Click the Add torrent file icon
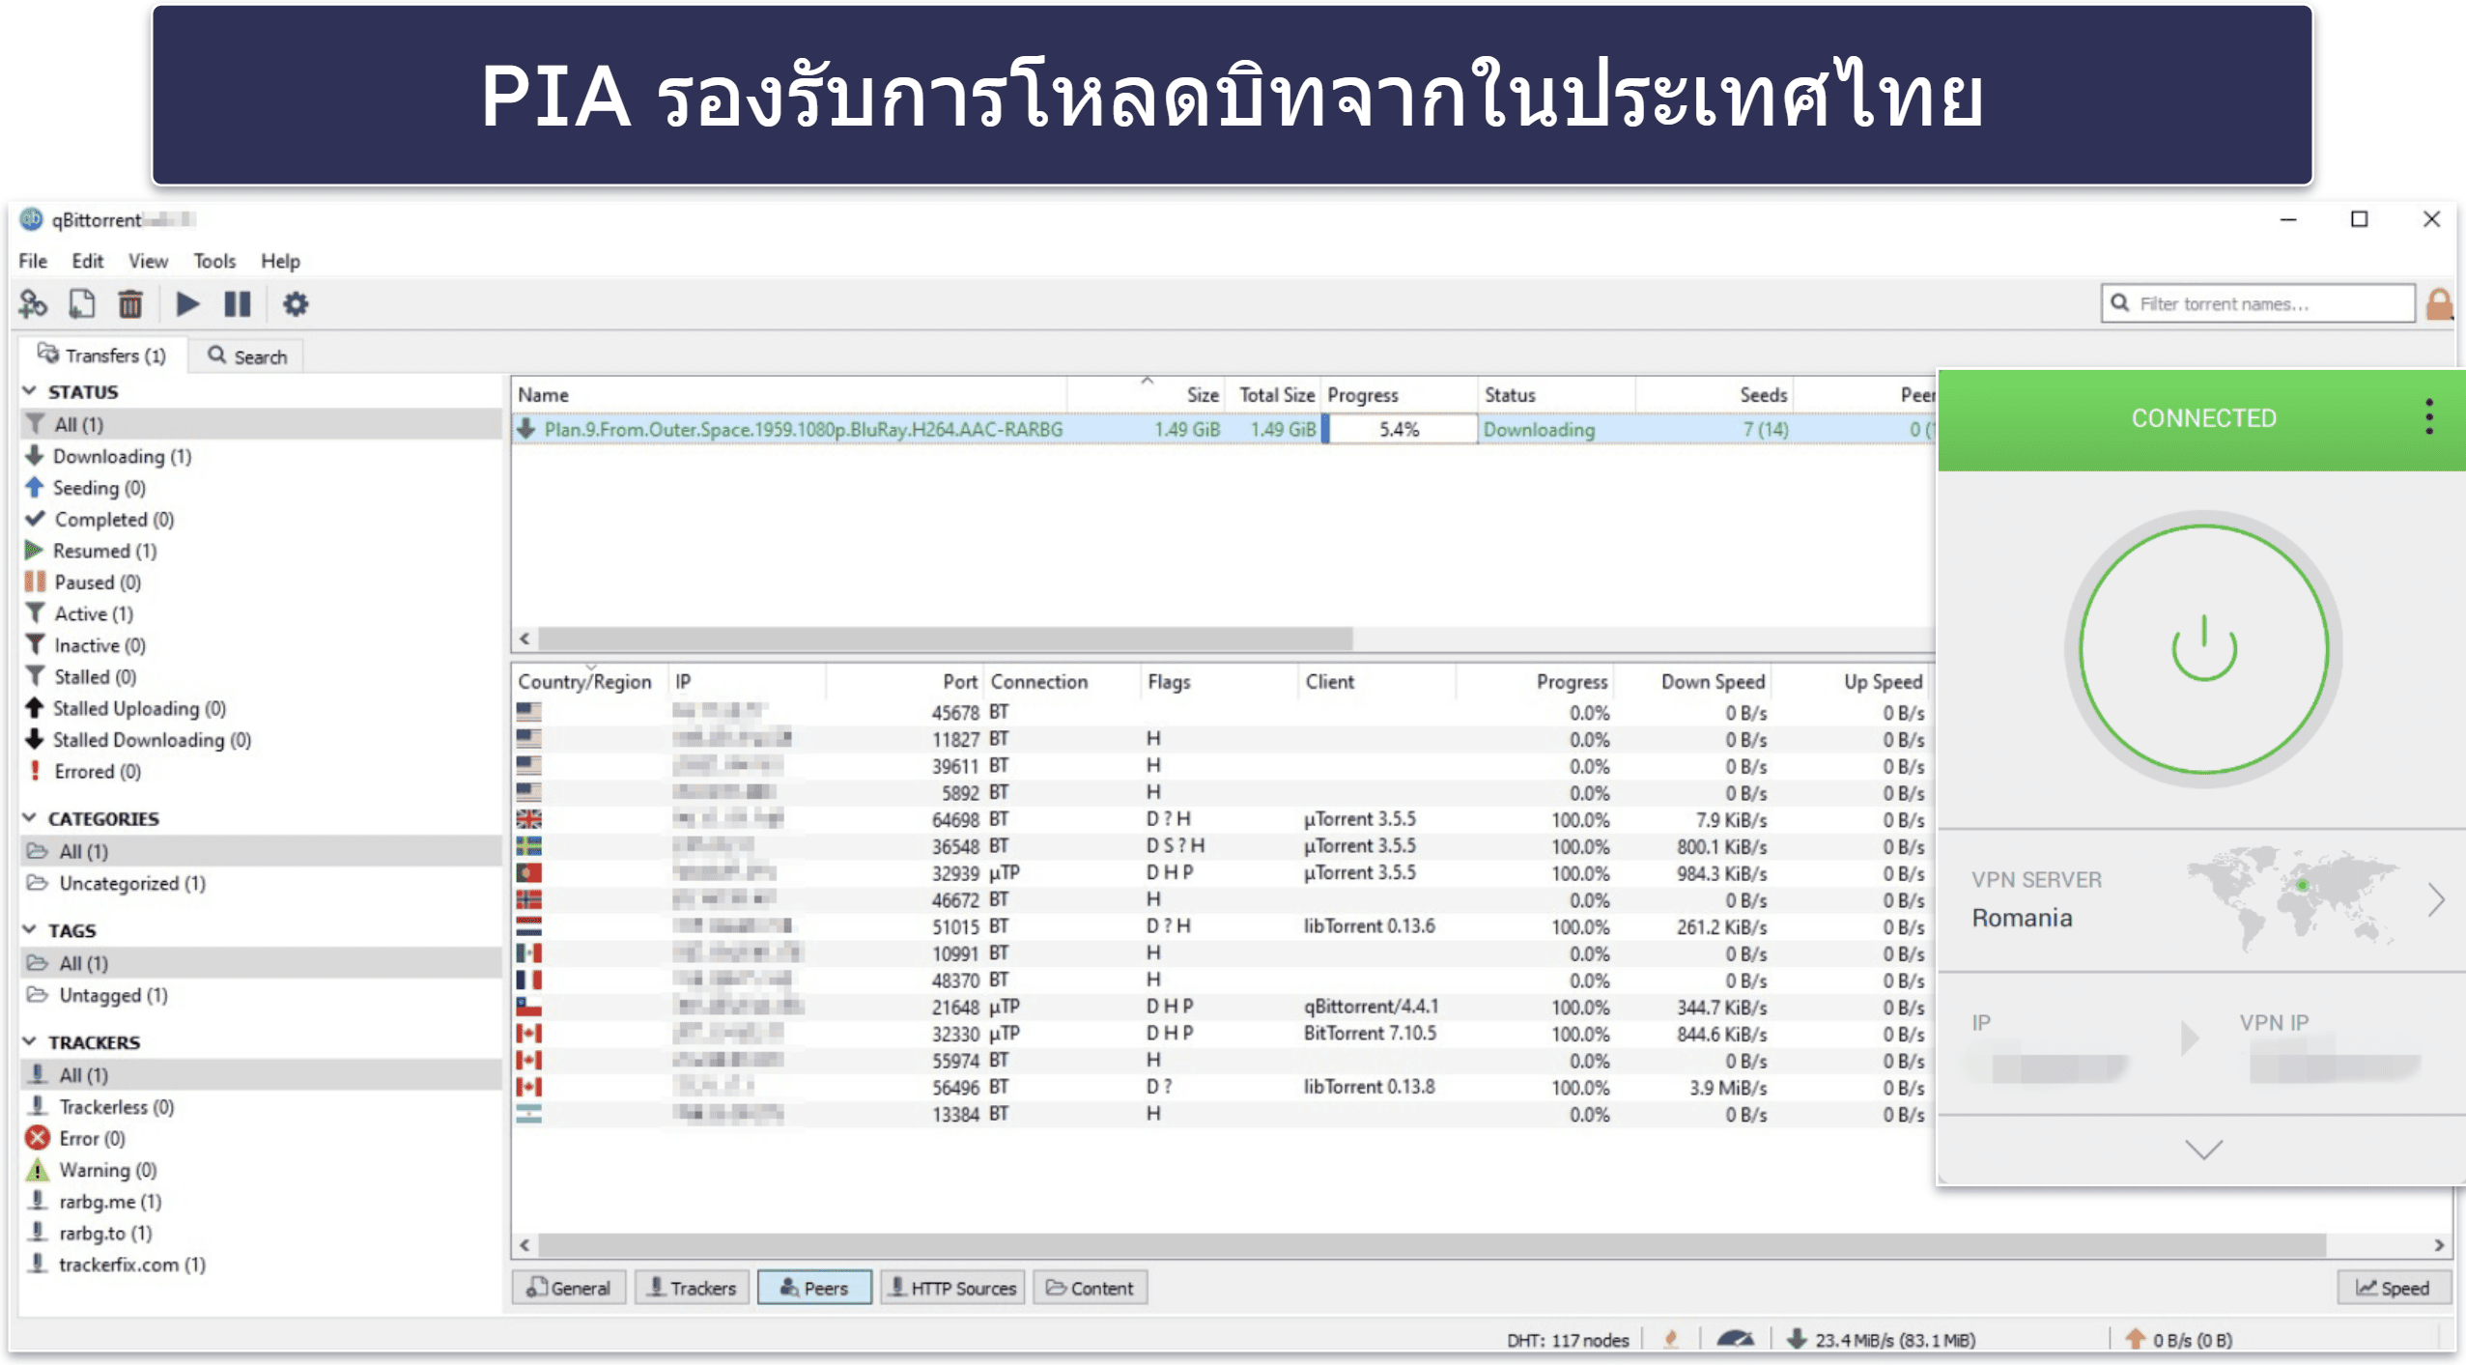 (82, 304)
